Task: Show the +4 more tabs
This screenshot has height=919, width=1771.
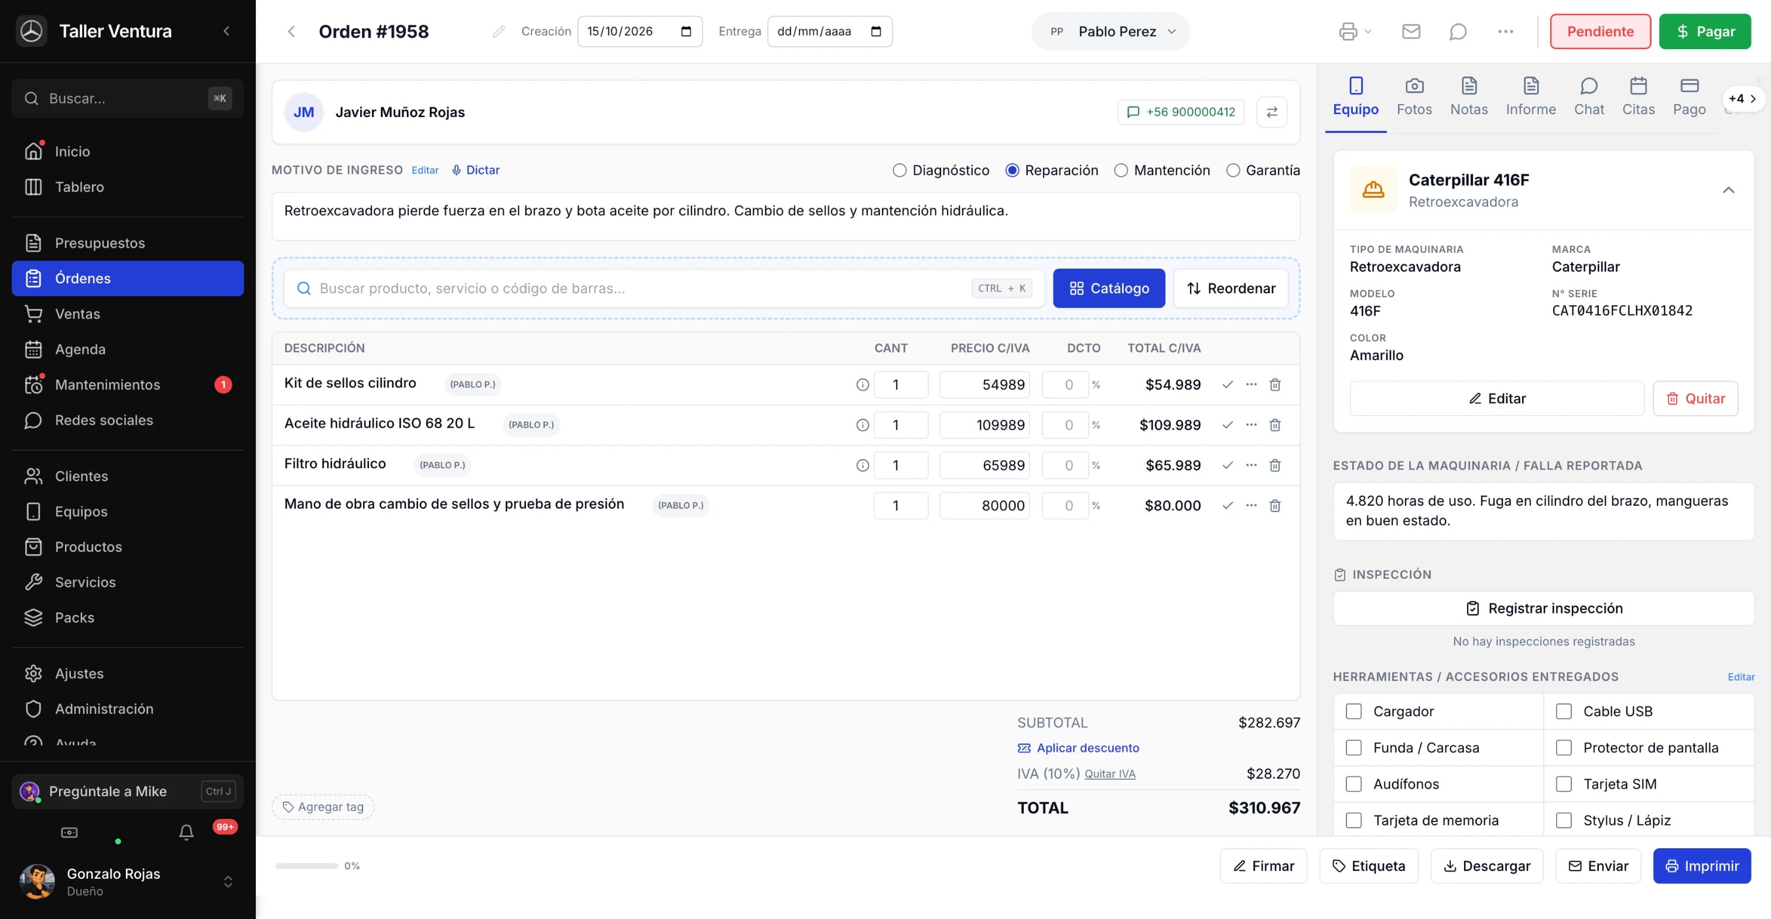Action: coord(1742,99)
